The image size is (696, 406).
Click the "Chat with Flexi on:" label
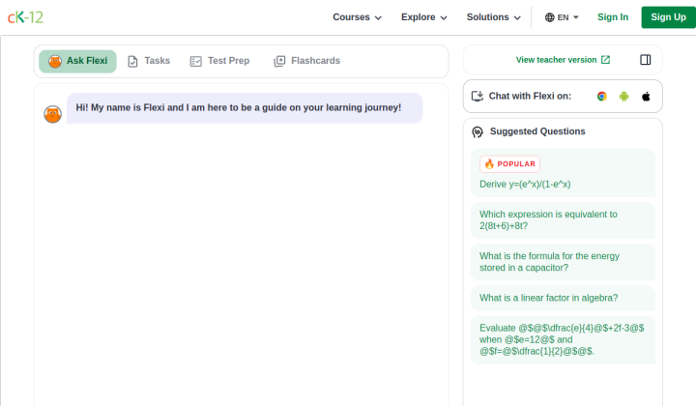point(530,97)
